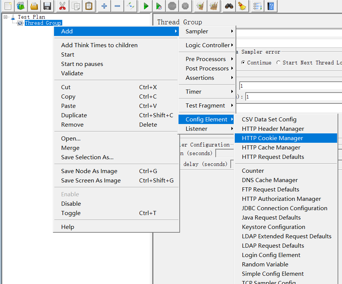Open the Templates toolbar icon
The width and height of the screenshot is (342, 284).
pyautogui.click(x=21, y=6)
